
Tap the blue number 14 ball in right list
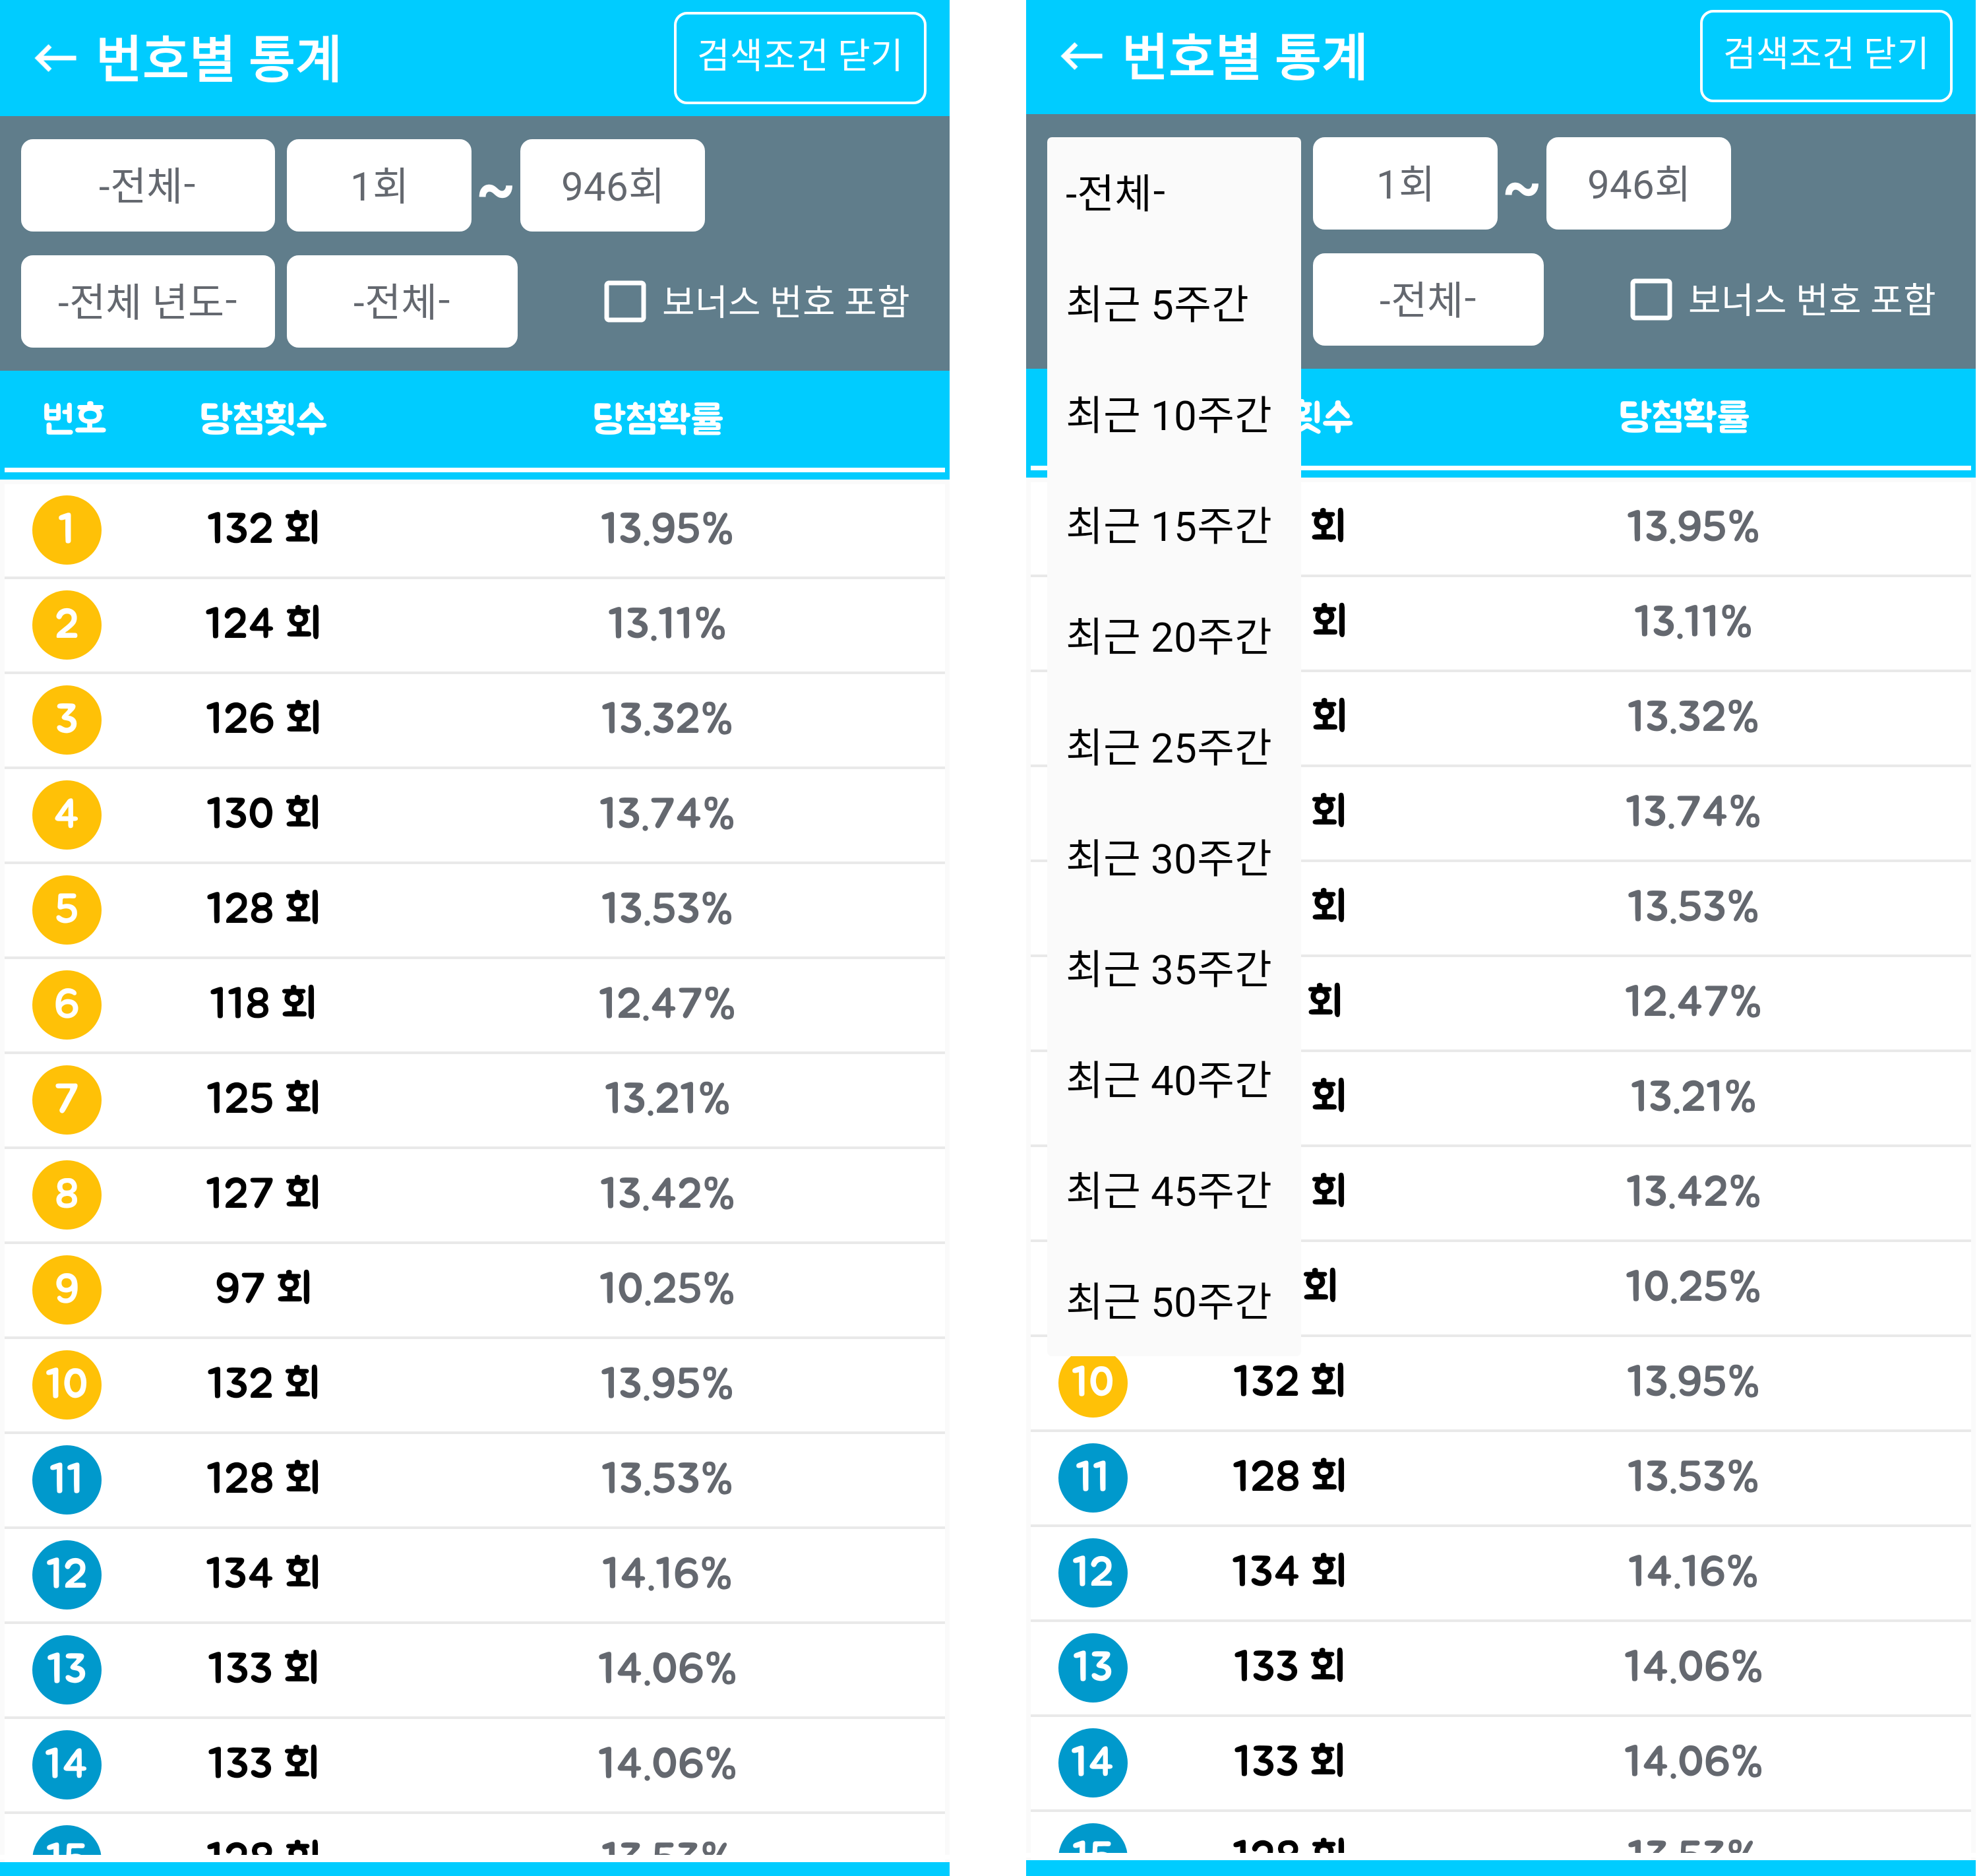pos(1093,1762)
